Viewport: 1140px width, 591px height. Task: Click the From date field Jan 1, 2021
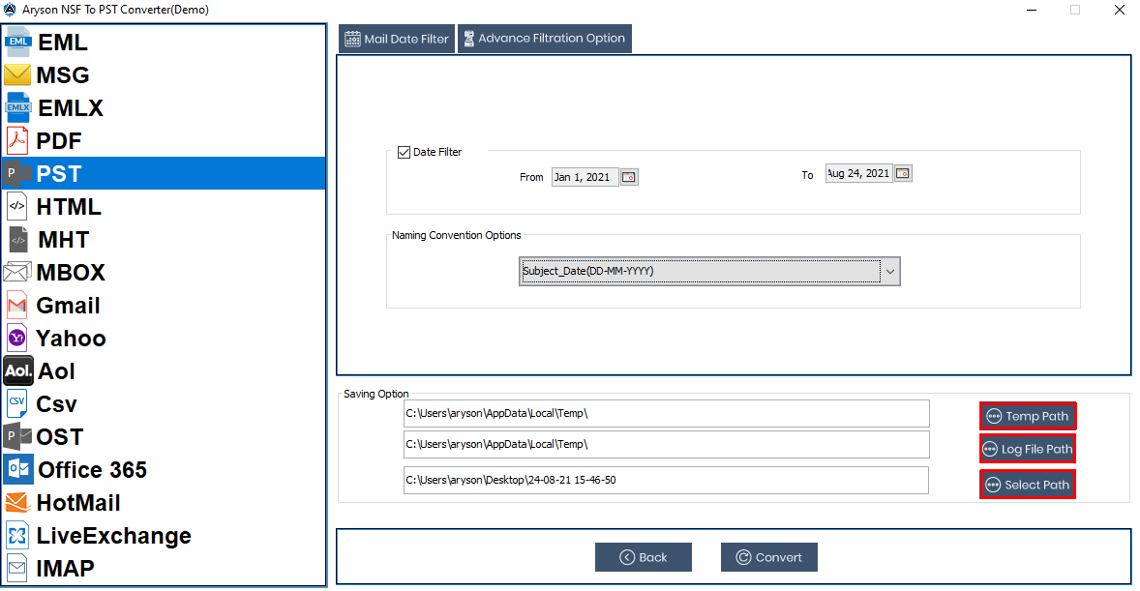click(585, 177)
